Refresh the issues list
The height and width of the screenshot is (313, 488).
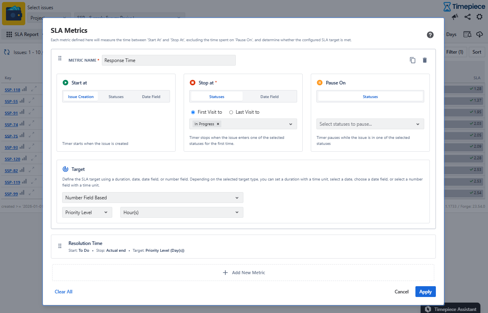tap(7, 52)
